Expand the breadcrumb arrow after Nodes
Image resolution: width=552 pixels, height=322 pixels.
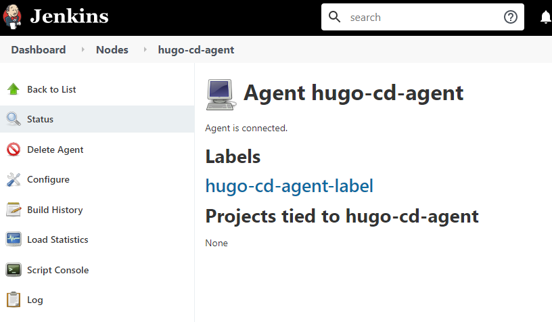tap(145, 49)
